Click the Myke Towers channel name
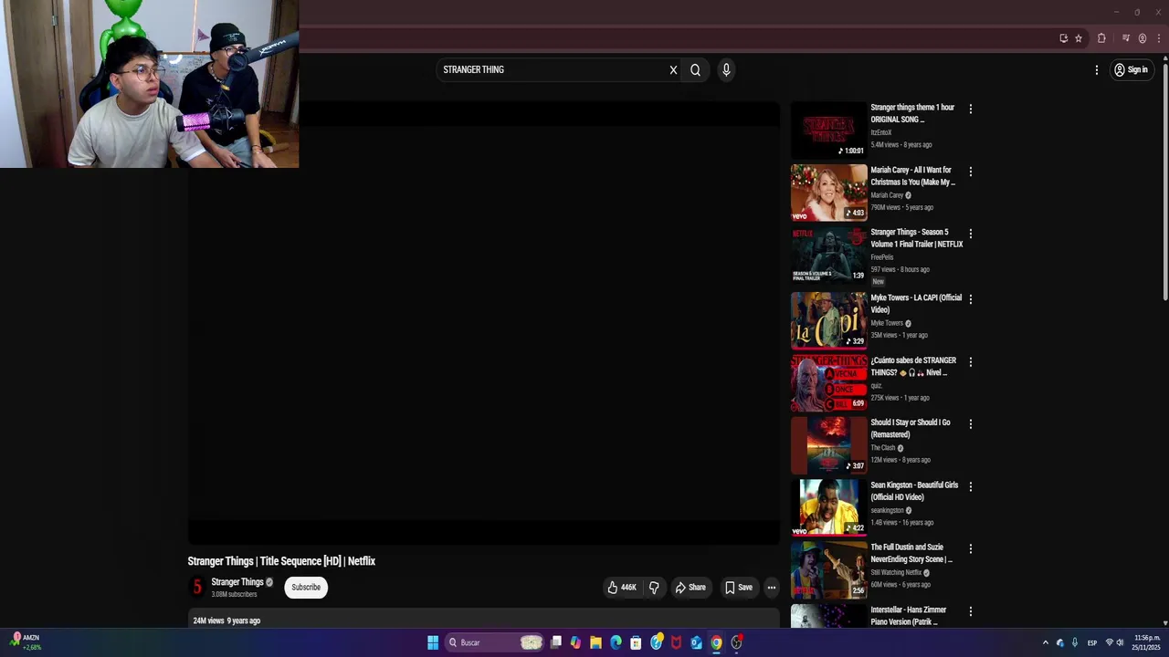 [x=887, y=323]
